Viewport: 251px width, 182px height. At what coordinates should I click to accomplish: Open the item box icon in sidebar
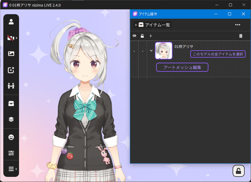tap(11, 103)
